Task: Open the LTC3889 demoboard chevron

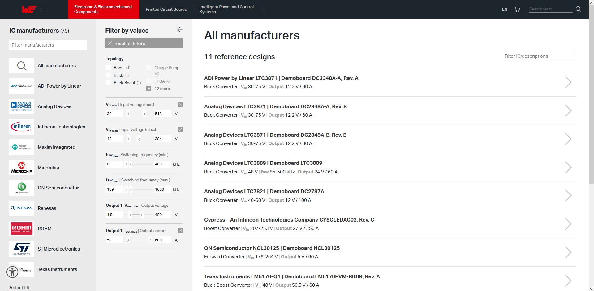Action: [568, 168]
